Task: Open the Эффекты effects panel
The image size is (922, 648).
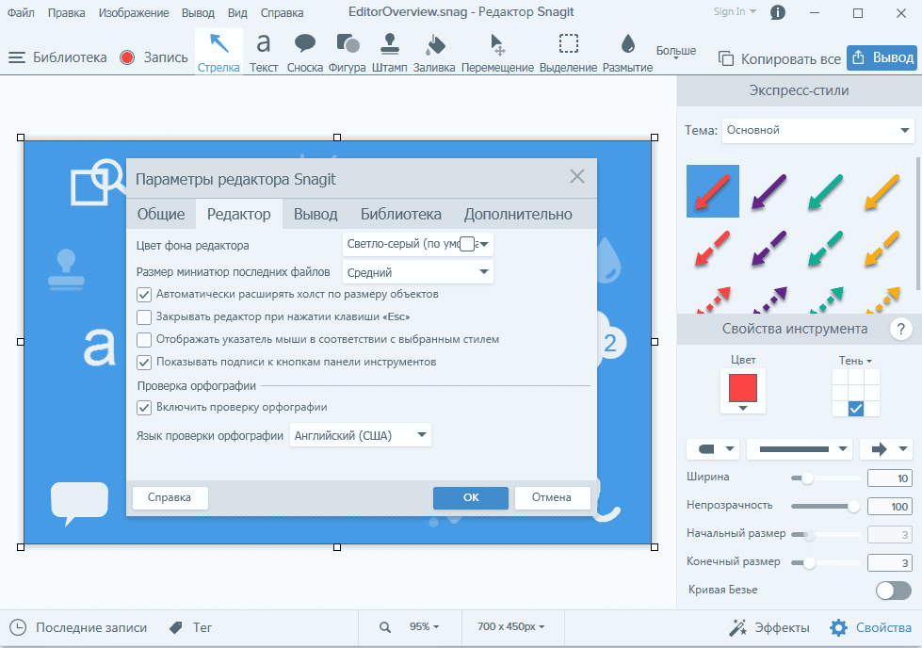Action: pyautogui.click(x=769, y=627)
